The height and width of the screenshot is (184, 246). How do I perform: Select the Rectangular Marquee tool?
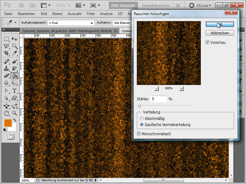[6, 39]
